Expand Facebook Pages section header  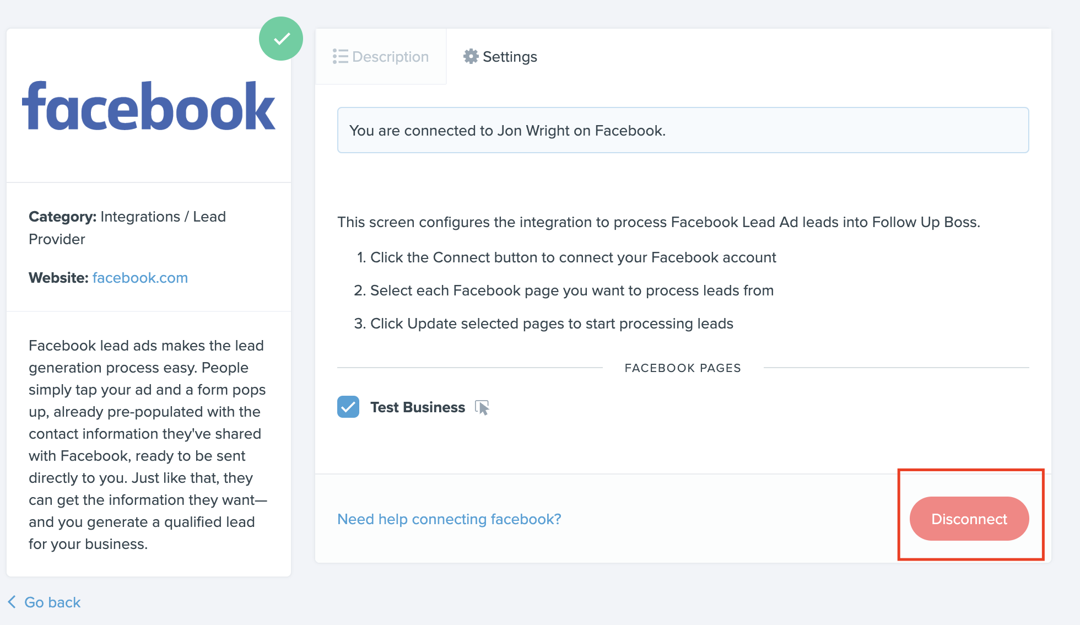683,366
